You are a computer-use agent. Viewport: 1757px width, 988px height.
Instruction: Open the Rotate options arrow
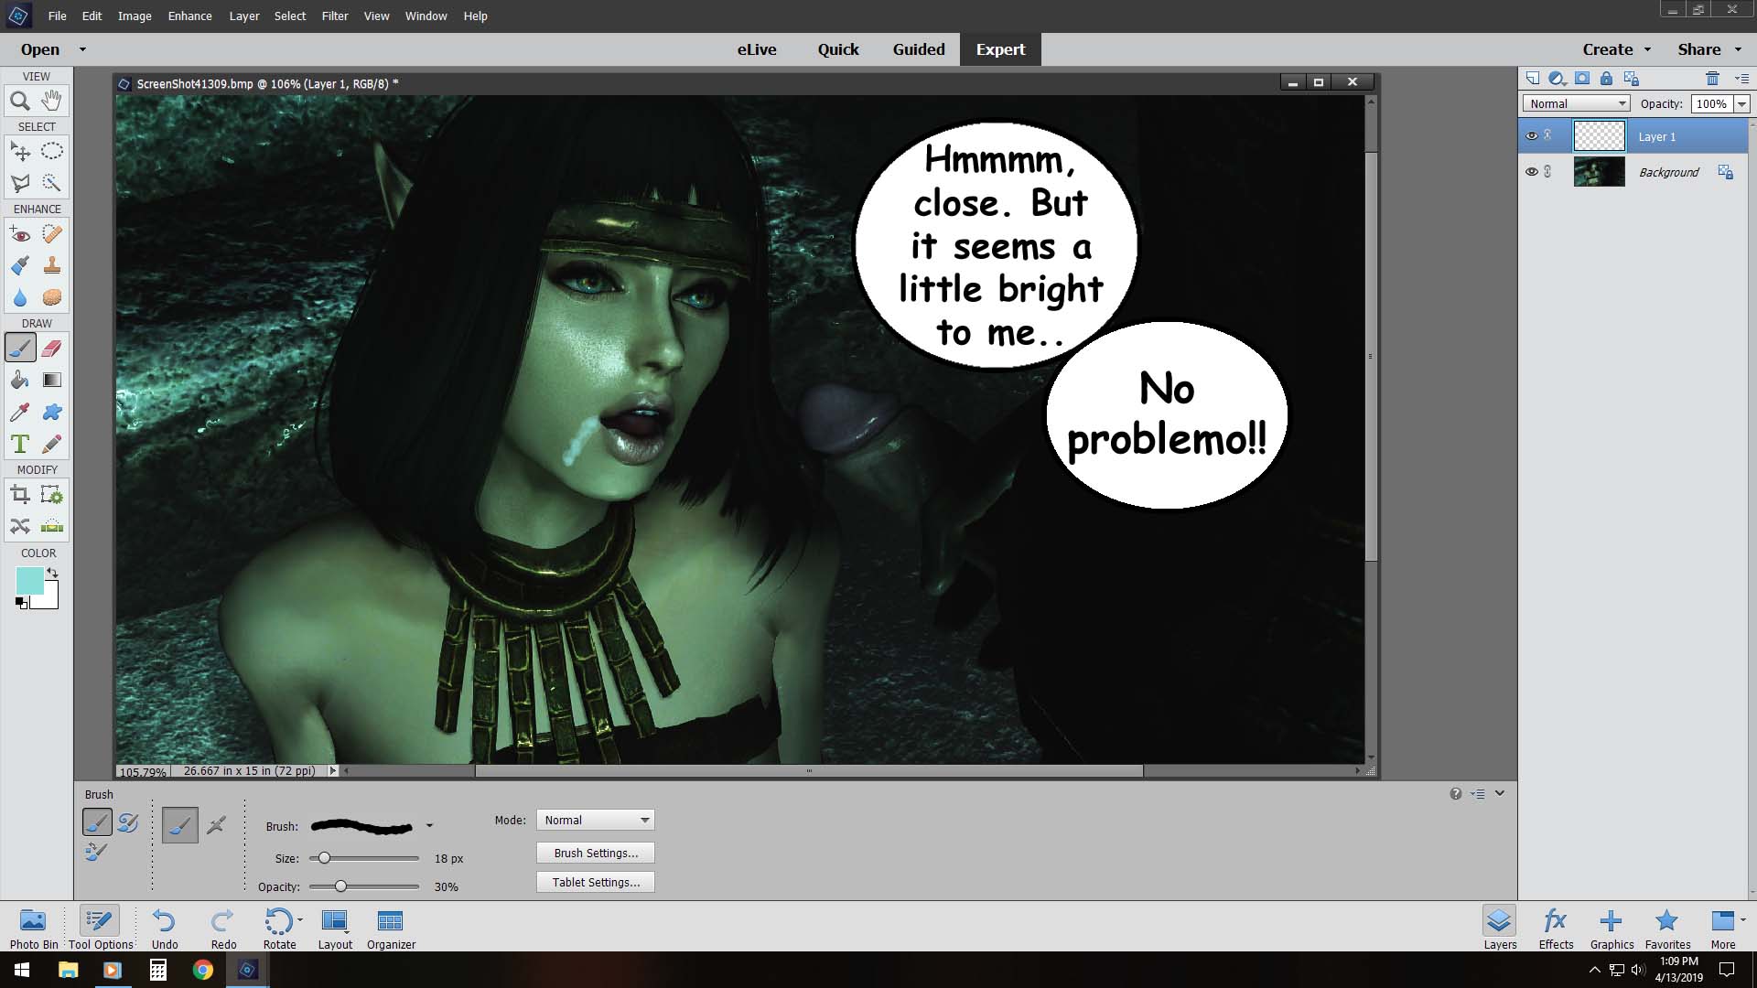click(x=300, y=920)
